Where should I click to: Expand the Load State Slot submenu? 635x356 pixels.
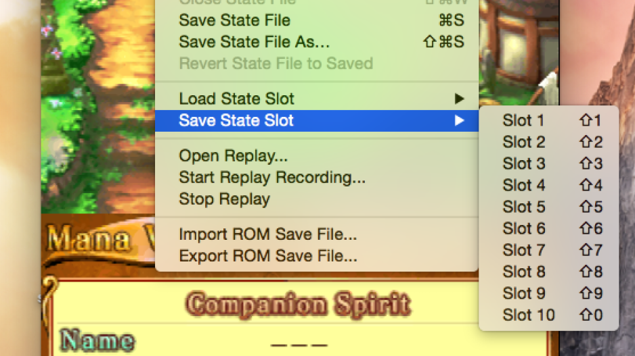[236, 99]
